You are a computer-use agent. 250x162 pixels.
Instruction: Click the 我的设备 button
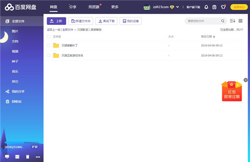[130, 21]
